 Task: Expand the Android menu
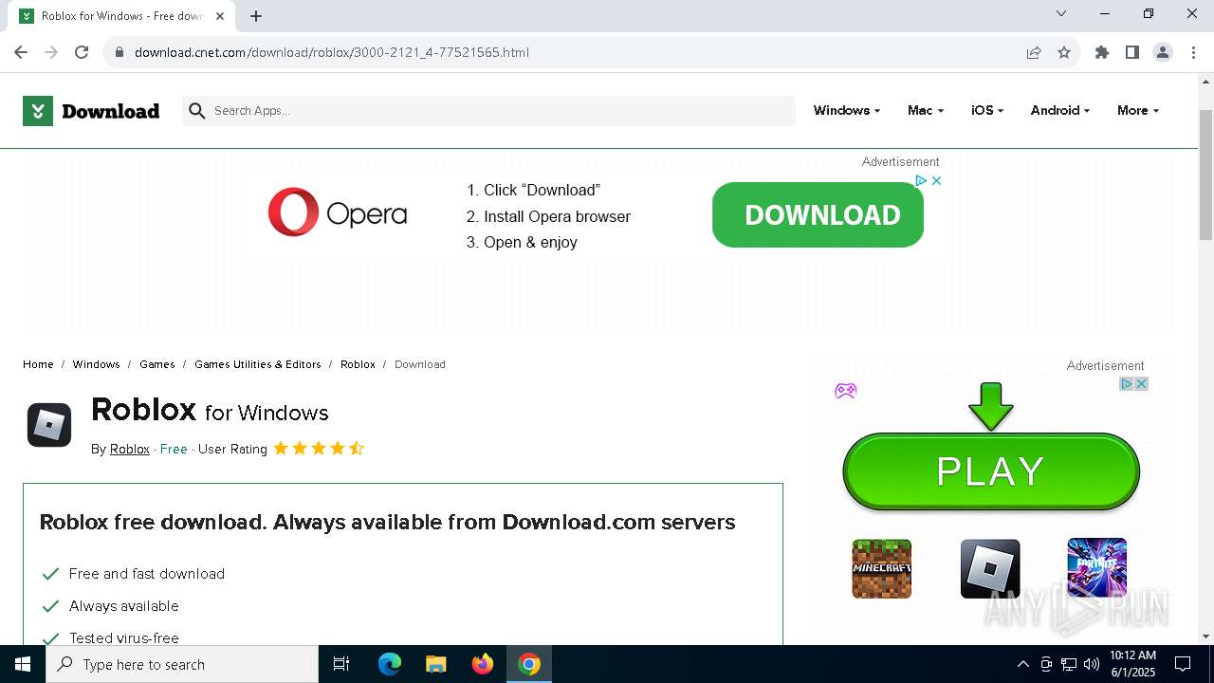pyautogui.click(x=1060, y=110)
